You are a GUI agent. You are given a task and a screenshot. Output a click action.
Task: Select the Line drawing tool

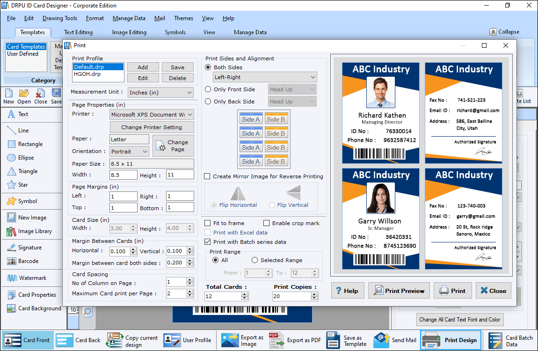click(x=18, y=131)
